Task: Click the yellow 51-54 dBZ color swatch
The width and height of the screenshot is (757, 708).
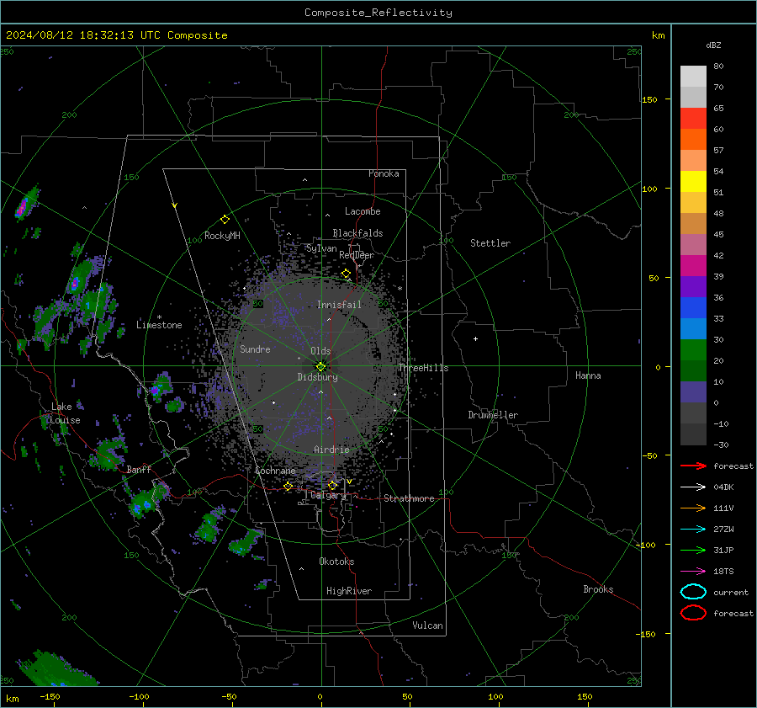Action: (x=693, y=182)
